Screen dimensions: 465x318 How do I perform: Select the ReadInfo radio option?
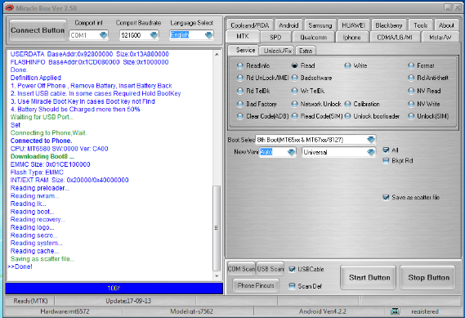(x=240, y=65)
